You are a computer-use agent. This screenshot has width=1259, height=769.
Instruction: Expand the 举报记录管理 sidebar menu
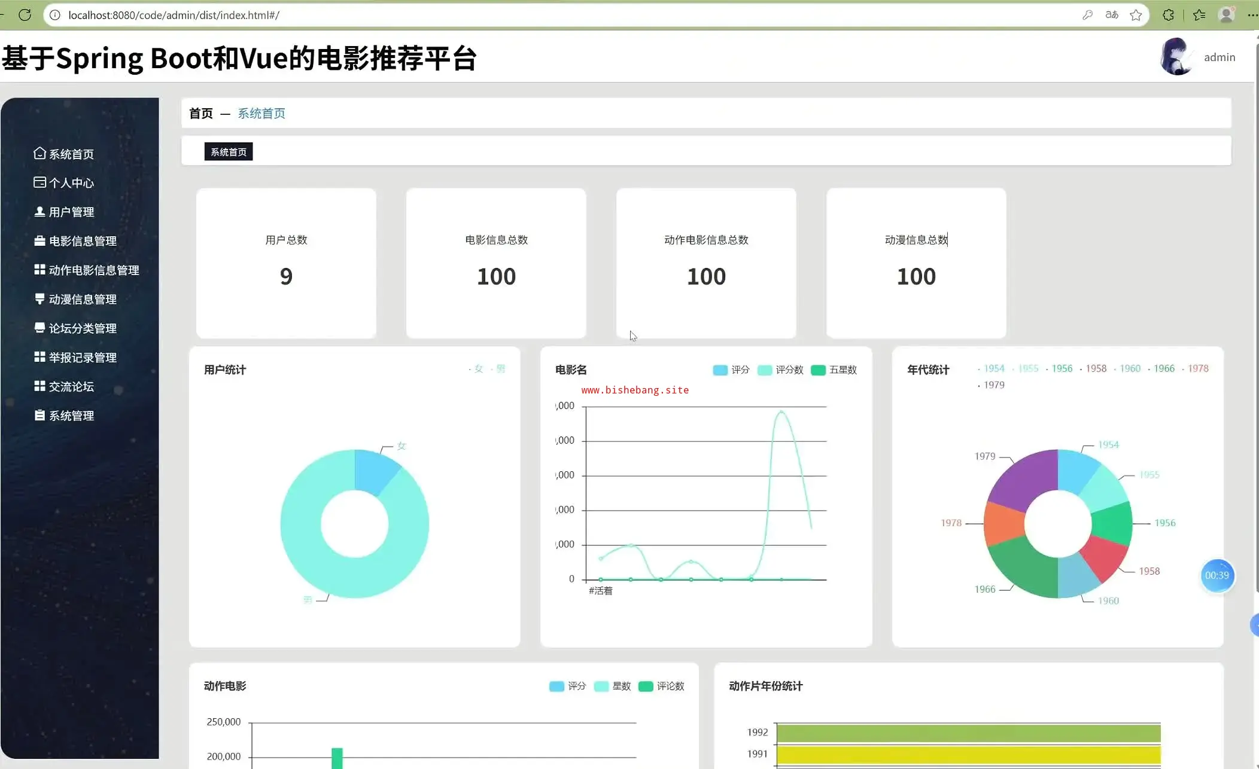coord(82,358)
